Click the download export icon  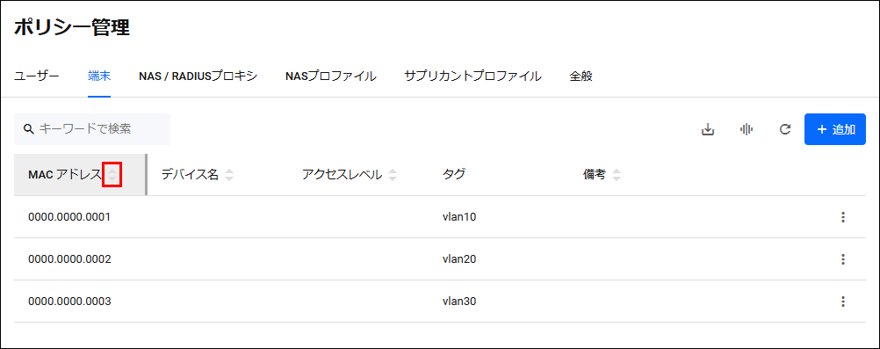(x=708, y=130)
